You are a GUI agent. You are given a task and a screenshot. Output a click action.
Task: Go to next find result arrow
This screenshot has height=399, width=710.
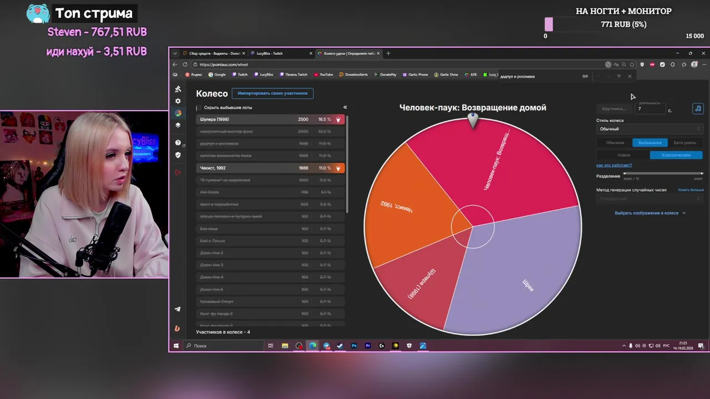pyautogui.click(x=608, y=76)
